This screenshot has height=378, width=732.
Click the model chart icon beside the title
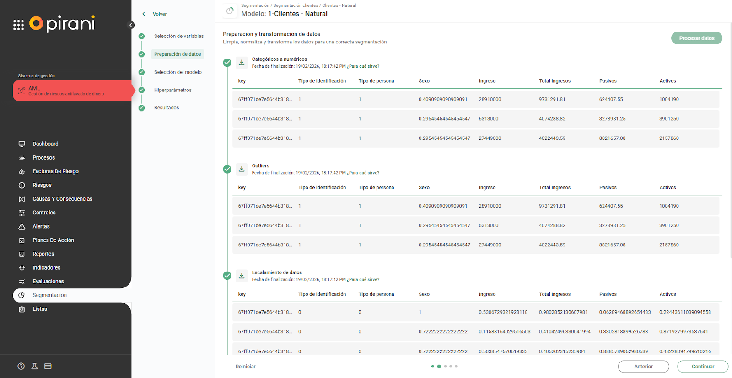tap(230, 11)
